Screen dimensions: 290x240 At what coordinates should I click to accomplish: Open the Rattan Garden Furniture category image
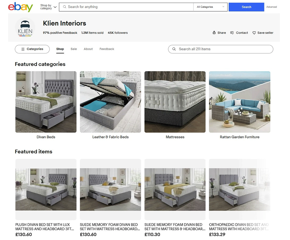point(240,102)
